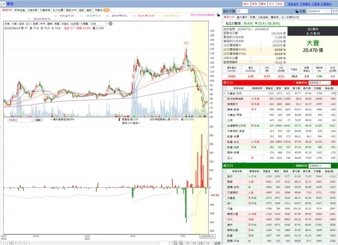338x245 pixels.
Task: Tick the checkbox for 美林 seller row
Action: coord(225,225)
